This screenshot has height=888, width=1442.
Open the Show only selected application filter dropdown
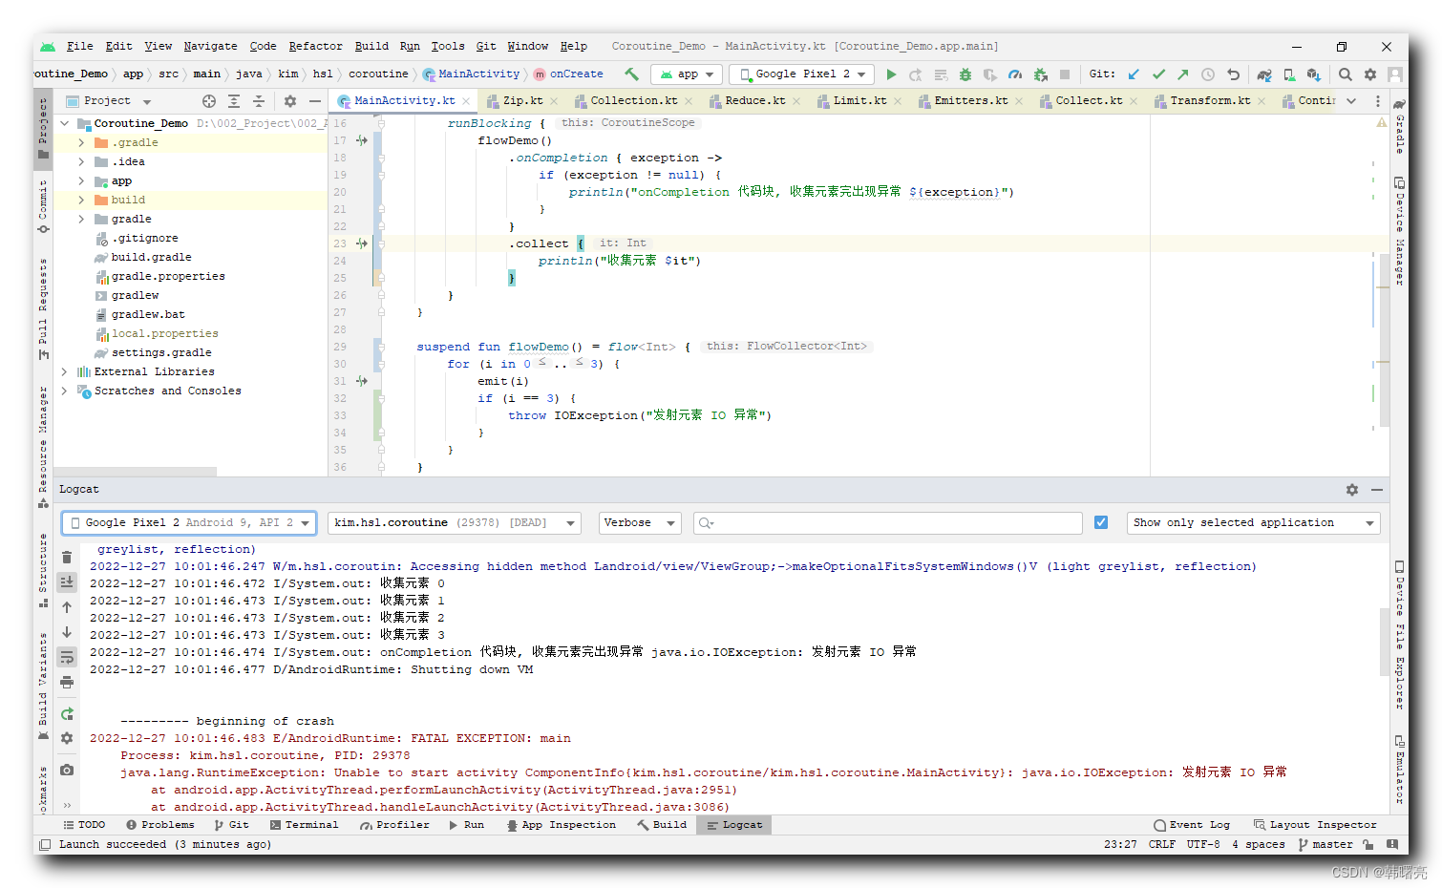pyautogui.click(x=1254, y=523)
